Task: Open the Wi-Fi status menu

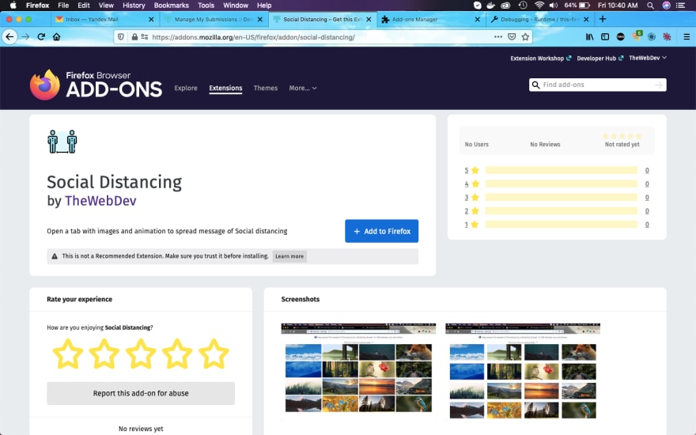Action: click(539, 6)
